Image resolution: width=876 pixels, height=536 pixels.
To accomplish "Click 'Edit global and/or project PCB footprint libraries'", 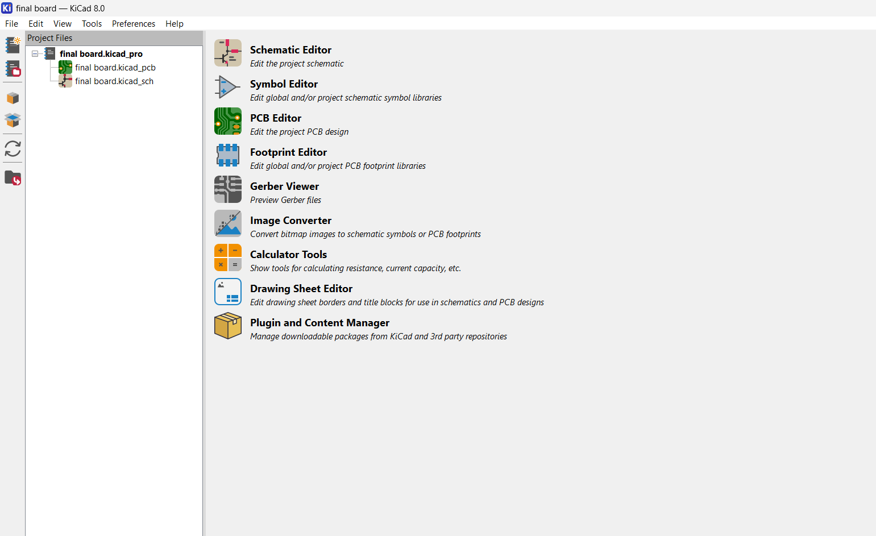I will coord(338,166).
